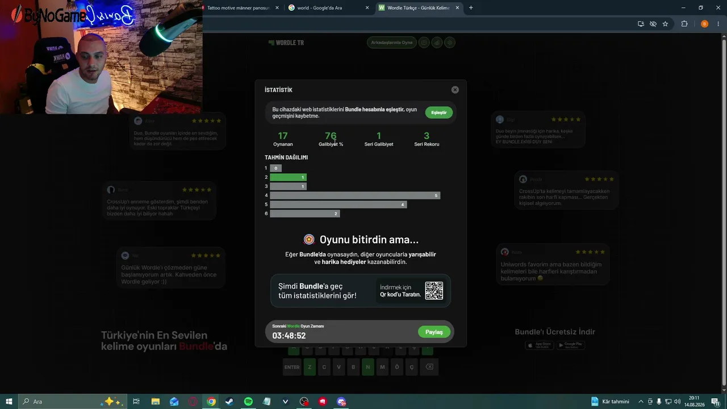Click the V key on the keyboard

pos(339,367)
